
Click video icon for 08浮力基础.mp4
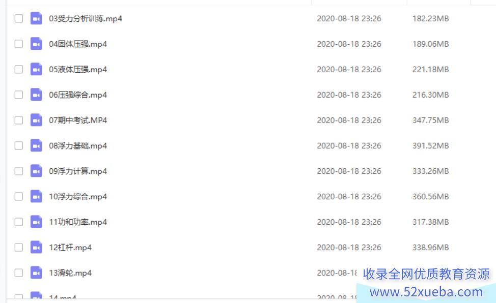36,145
